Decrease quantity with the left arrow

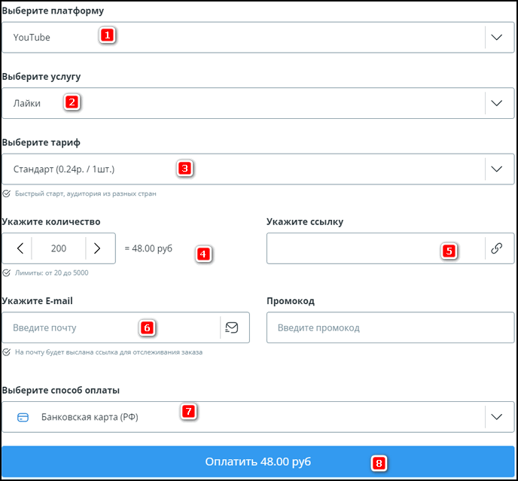pyautogui.click(x=20, y=248)
